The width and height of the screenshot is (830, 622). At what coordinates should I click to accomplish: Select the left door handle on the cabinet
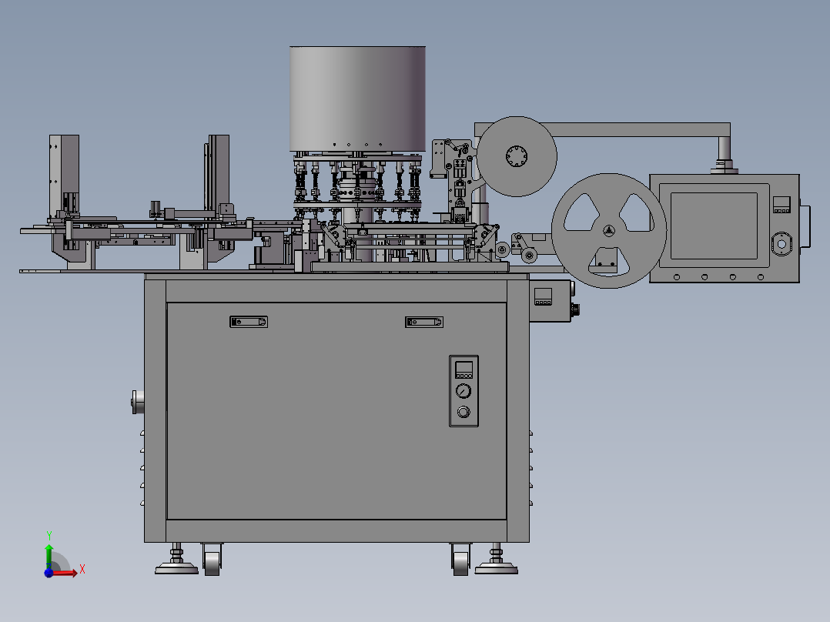pos(248,321)
